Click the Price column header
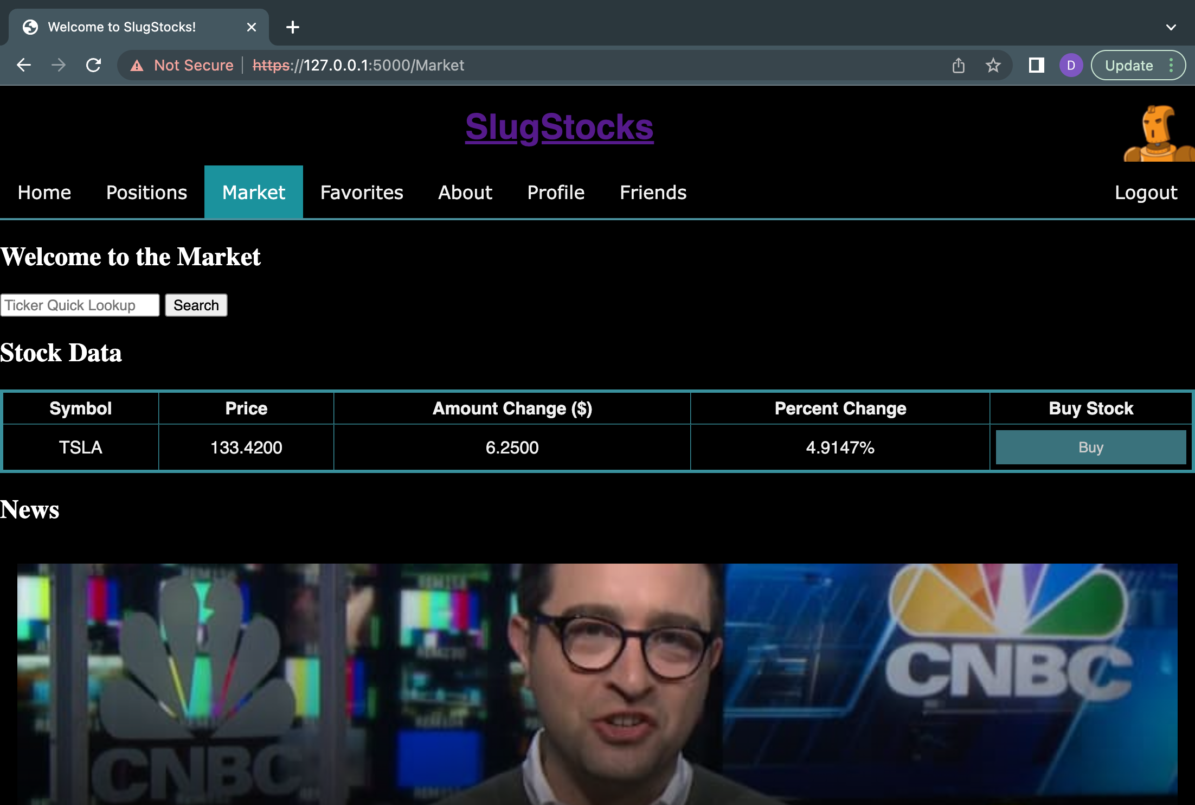1195x805 pixels. tap(246, 408)
